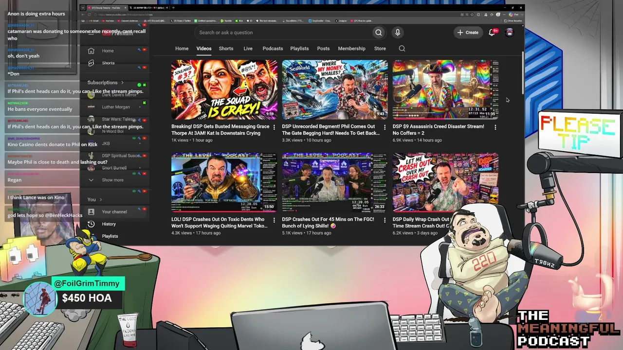Screen dimensions: 623x350
Task: Expand Show more subscriptions
Action: [x=112, y=180]
